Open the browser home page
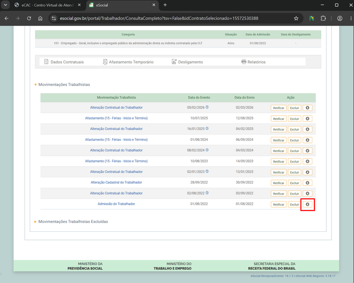The image size is (354, 283). (x=40, y=18)
